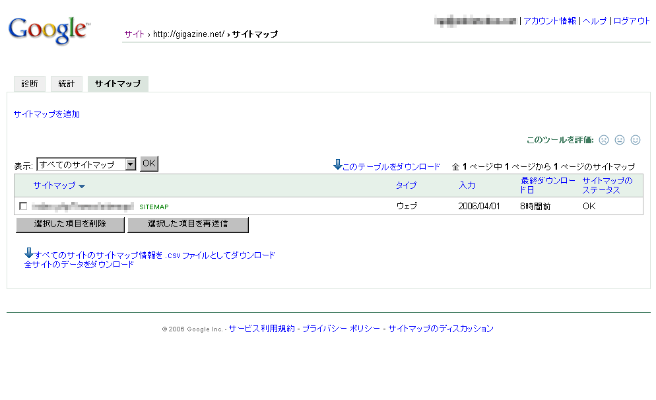Click the OK button beside the filter
This screenshot has height=400, width=656.
point(148,163)
